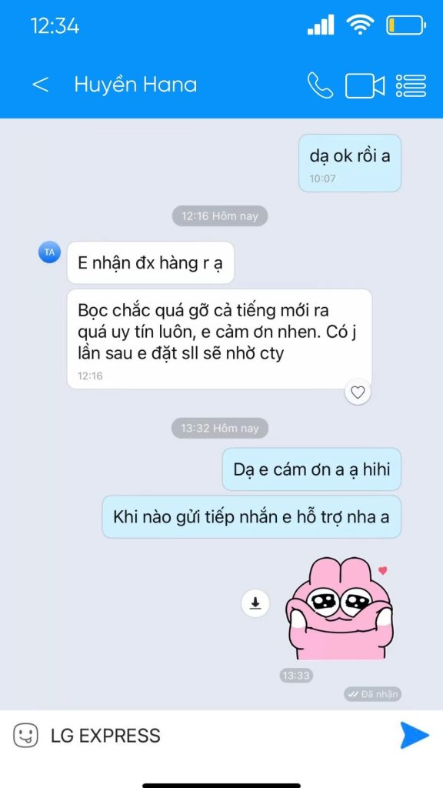Select the 'E nhận đx hàng r ạ' message
Image resolution: width=443 pixels, height=788 pixels.
click(151, 263)
